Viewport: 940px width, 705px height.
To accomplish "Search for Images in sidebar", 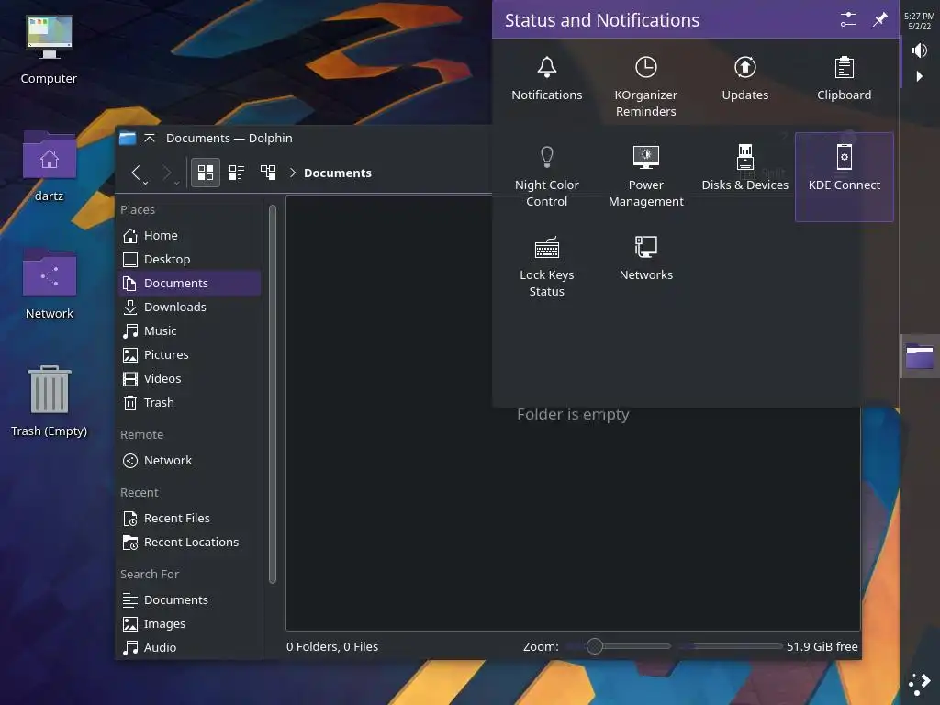I will [189, 624].
